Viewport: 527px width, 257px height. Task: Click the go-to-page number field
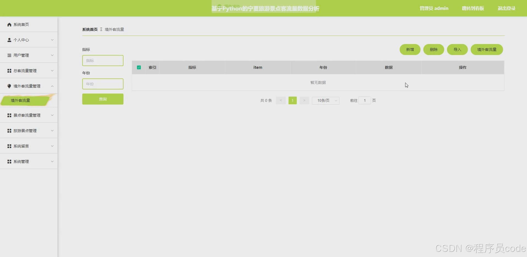click(x=365, y=100)
